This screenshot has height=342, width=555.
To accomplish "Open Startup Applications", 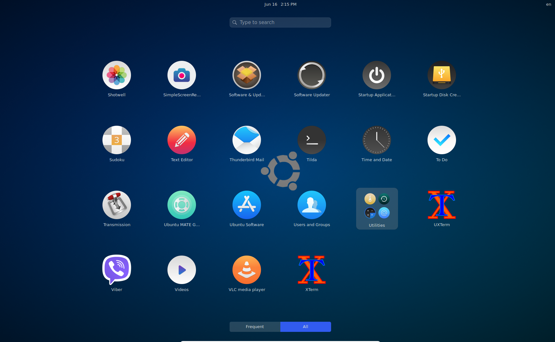I will 376,75.
